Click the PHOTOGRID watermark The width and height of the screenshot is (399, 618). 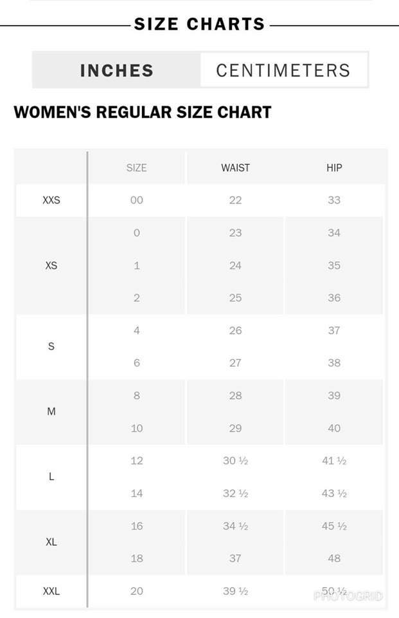click(348, 596)
